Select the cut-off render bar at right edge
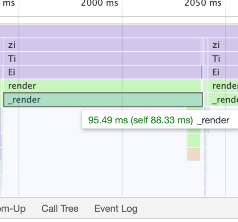 [224, 86]
